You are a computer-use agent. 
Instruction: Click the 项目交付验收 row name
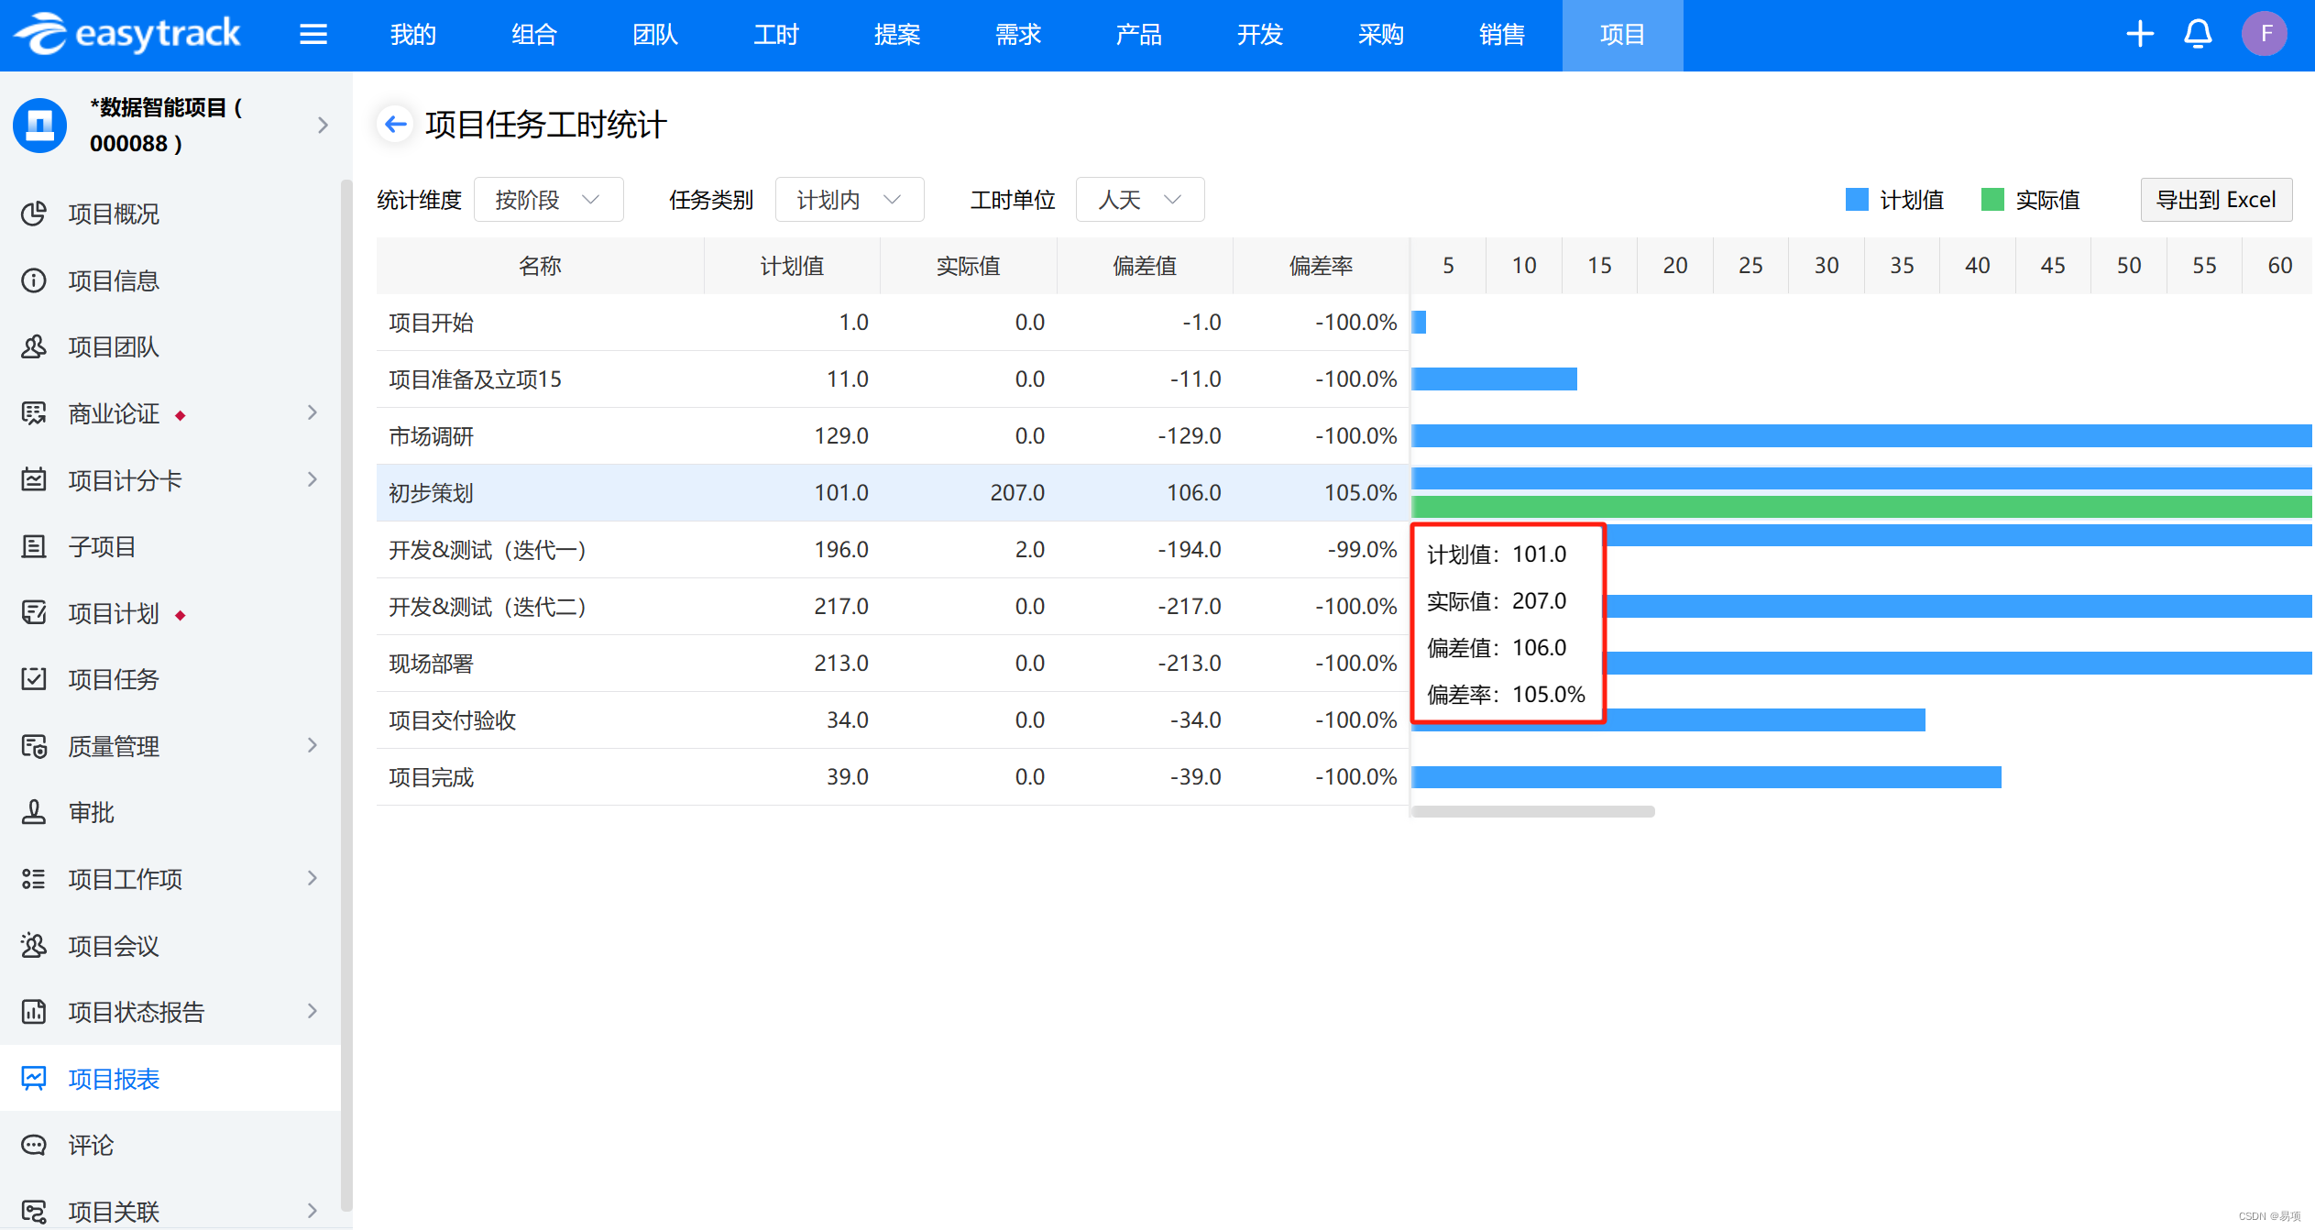(x=452, y=720)
